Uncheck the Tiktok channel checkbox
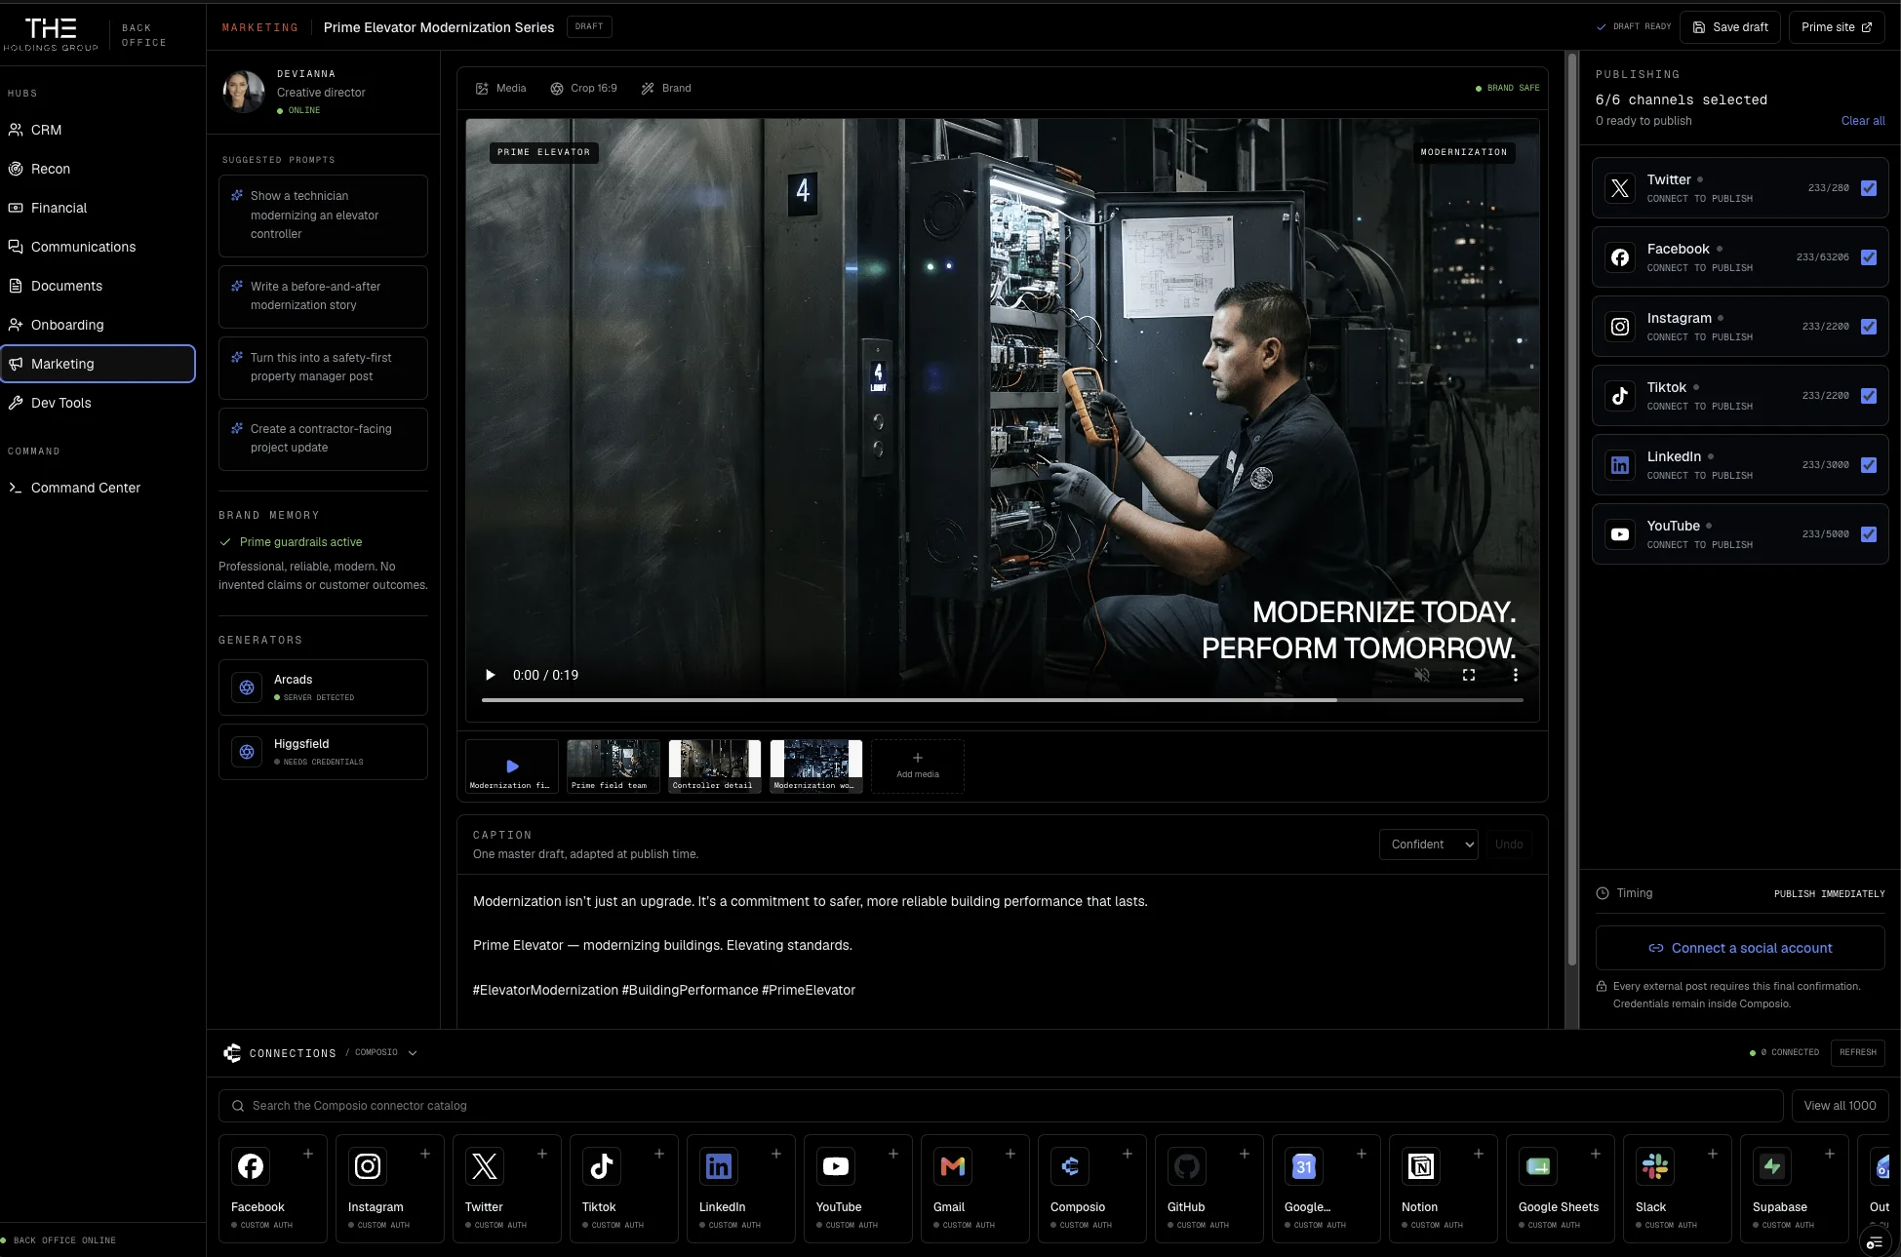This screenshot has width=1901, height=1257. (1869, 396)
